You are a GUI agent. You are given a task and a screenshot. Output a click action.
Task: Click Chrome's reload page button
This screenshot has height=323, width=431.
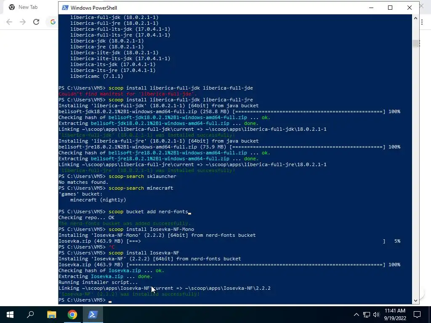tap(36, 22)
